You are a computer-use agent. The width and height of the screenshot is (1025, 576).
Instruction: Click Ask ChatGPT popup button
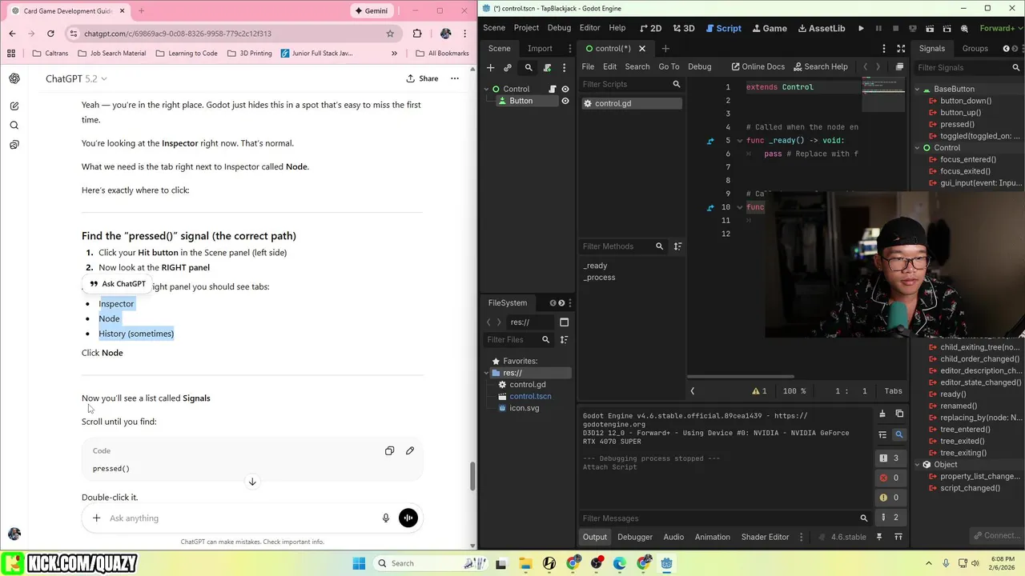118,284
